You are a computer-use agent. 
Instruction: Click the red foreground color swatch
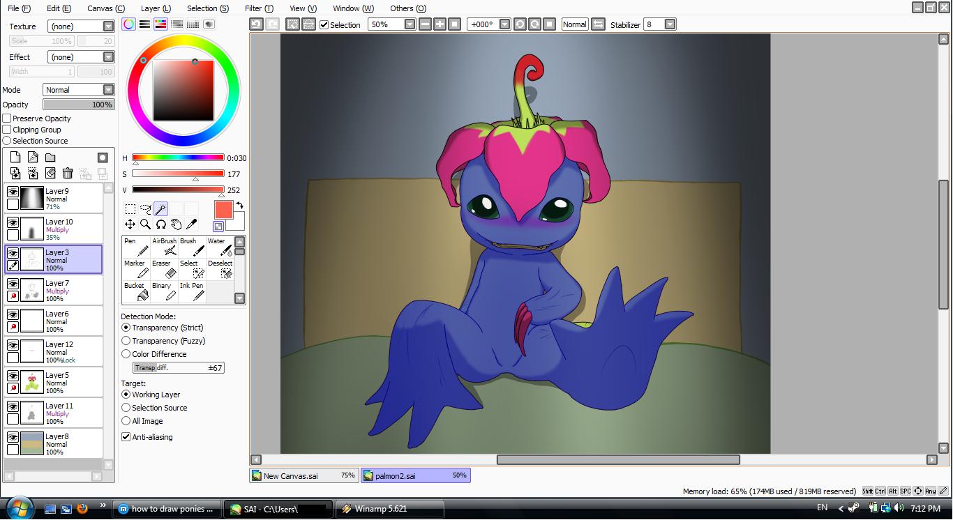click(223, 210)
